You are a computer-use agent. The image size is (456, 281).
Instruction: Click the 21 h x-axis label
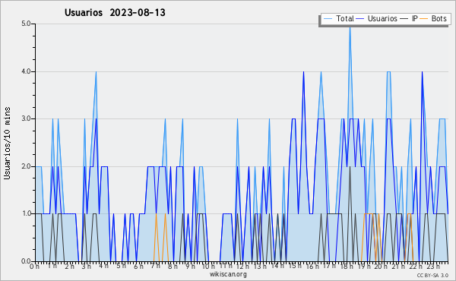(x=398, y=266)
